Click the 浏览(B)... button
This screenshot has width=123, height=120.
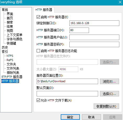[109, 81]
